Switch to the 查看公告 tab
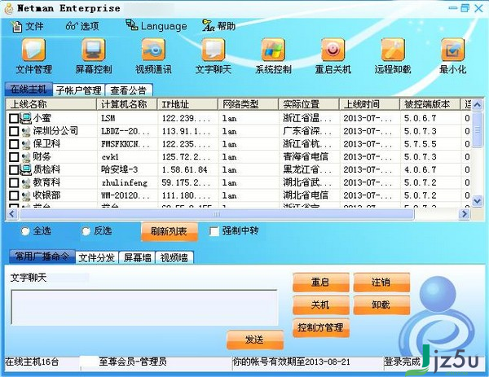The width and height of the screenshot is (489, 377). [129, 90]
